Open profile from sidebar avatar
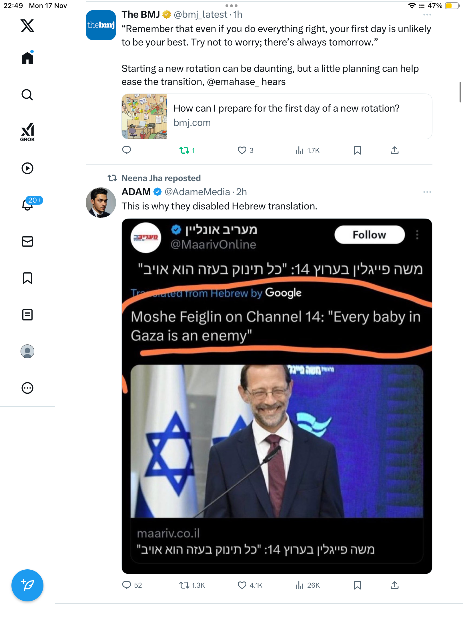The width and height of the screenshot is (463, 618). coord(27,351)
